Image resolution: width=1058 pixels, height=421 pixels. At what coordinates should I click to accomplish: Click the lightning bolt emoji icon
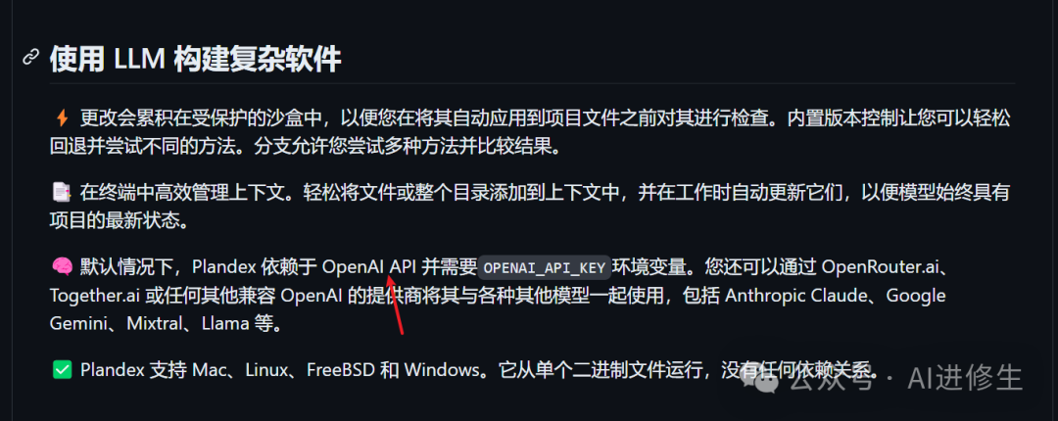click(x=62, y=118)
